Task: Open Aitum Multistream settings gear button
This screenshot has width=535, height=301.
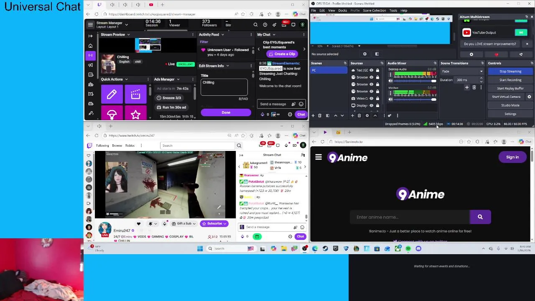Action: click(471, 54)
